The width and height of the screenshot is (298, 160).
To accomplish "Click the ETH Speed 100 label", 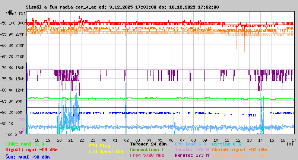I will pyautogui.click(x=106, y=151).
